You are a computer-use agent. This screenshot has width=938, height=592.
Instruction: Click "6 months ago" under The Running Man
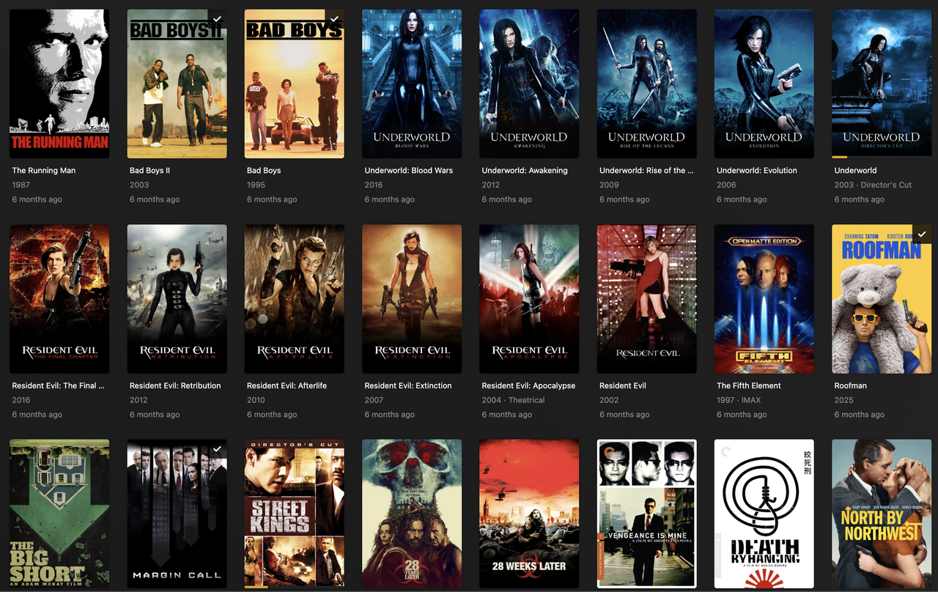click(x=37, y=199)
